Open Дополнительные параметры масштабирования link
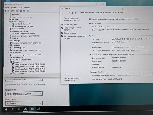This screenshot has width=153, height=115. [x=26, y=84]
